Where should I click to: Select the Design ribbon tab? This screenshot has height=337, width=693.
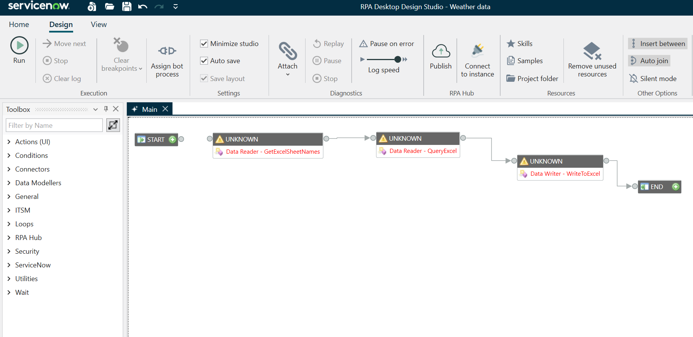61,25
